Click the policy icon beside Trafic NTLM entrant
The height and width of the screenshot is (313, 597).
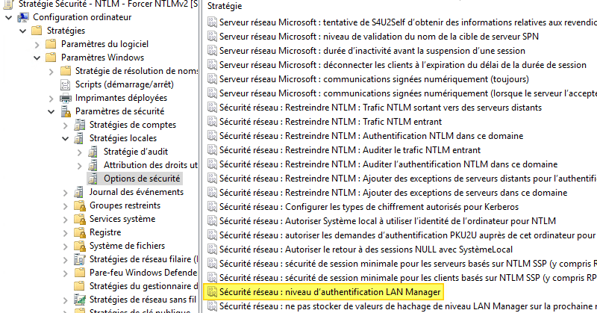(212, 122)
